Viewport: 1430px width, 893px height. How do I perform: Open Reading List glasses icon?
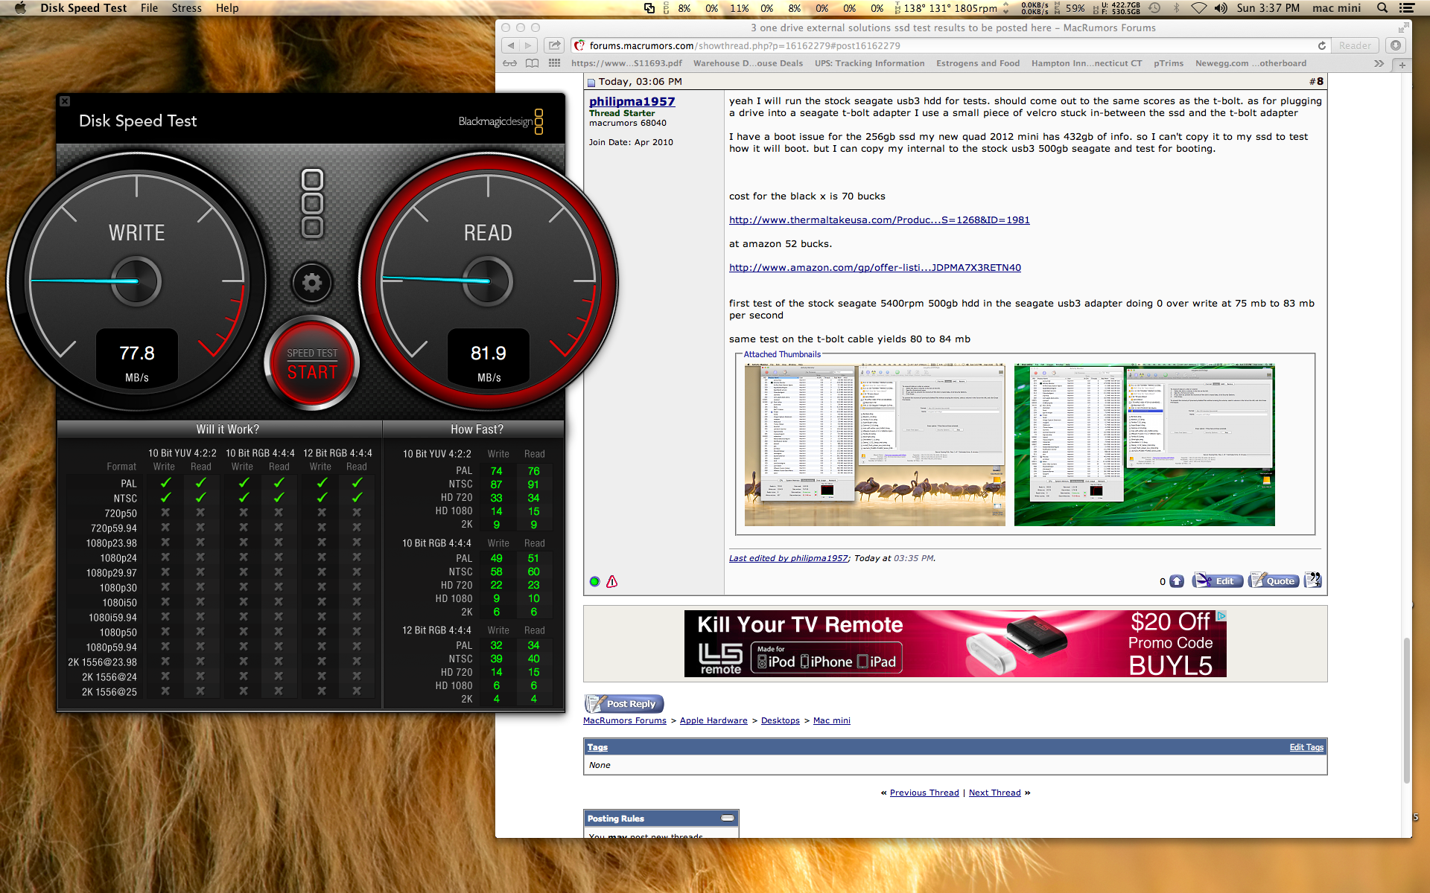pos(510,63)
